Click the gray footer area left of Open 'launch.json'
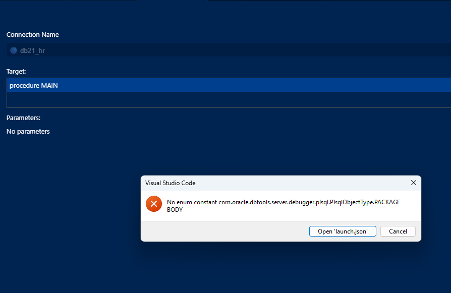Screen dimensions: 451x293 (222, 231)
